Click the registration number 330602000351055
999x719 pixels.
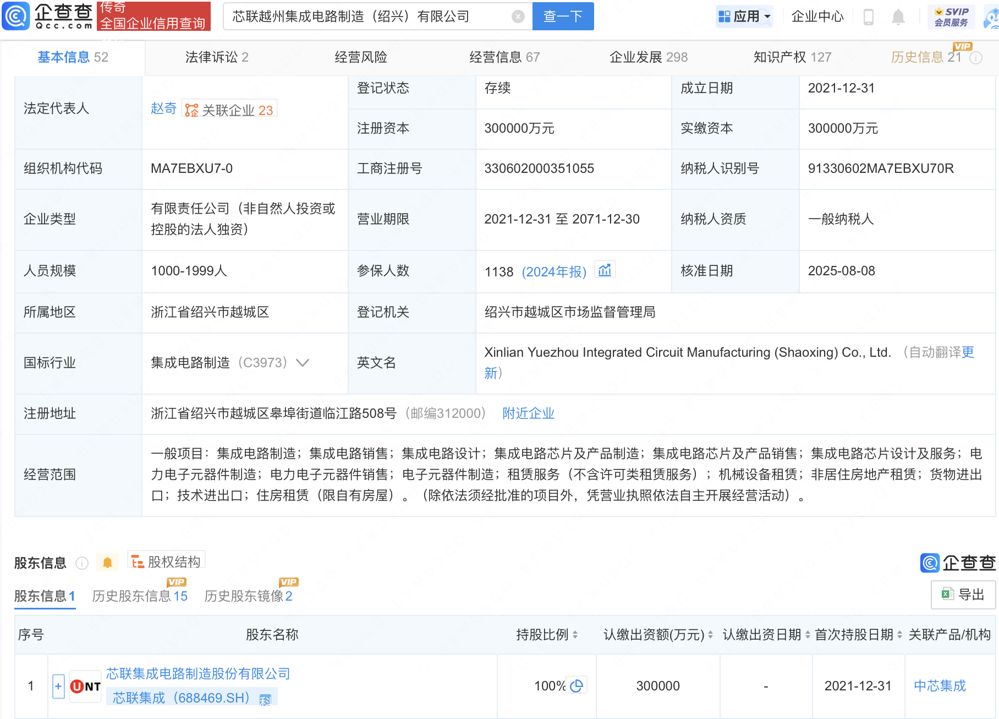539,168
